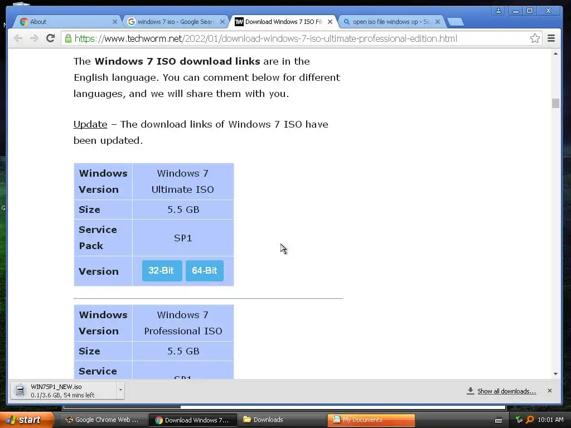Open the Chrome hamburger menu

tap(551, 38)
